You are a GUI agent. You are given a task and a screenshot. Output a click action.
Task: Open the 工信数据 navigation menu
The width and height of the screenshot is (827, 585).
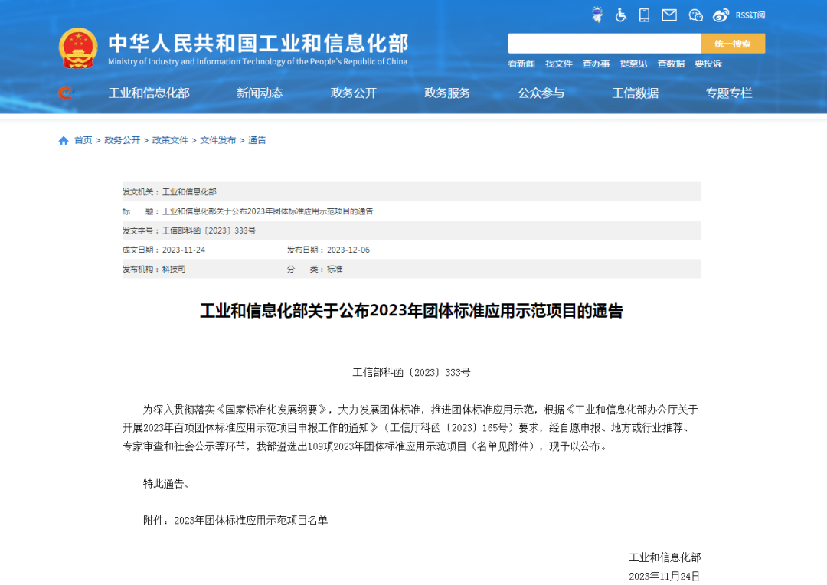click(x=635, y=93)
